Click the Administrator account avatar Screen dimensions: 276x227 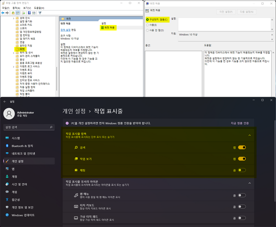point(9,114)
